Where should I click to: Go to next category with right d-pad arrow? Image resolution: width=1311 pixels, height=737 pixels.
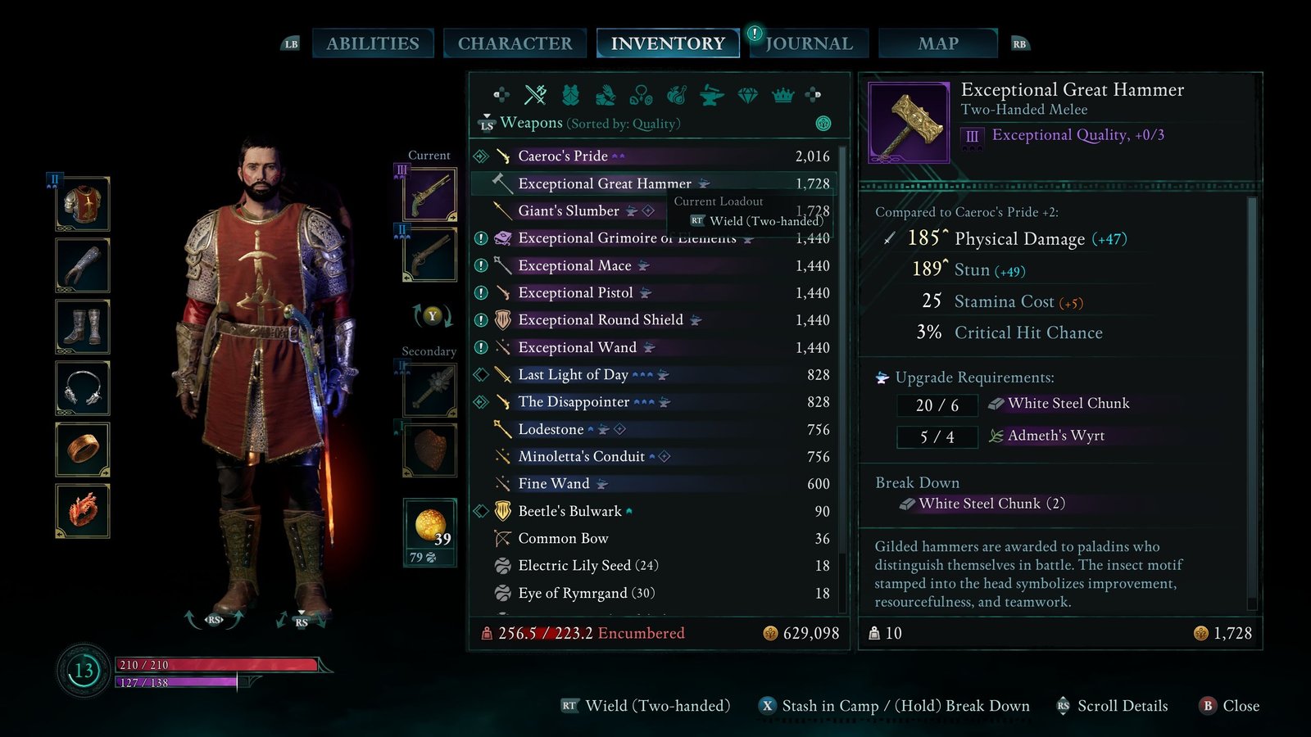pos(813,95)
